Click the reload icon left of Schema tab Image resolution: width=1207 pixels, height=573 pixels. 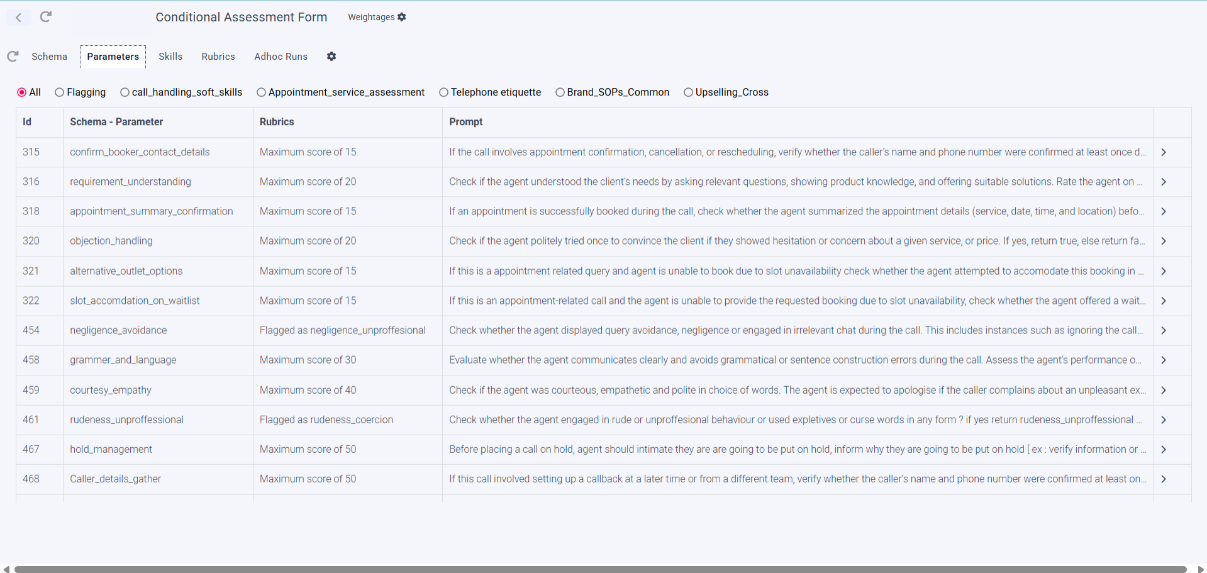13,57
